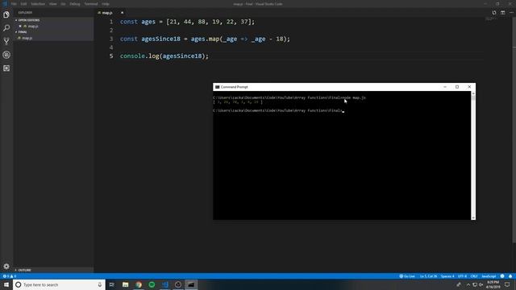Open Task View from the taskbar
The image size is (516, 290).
click(112, 284)
